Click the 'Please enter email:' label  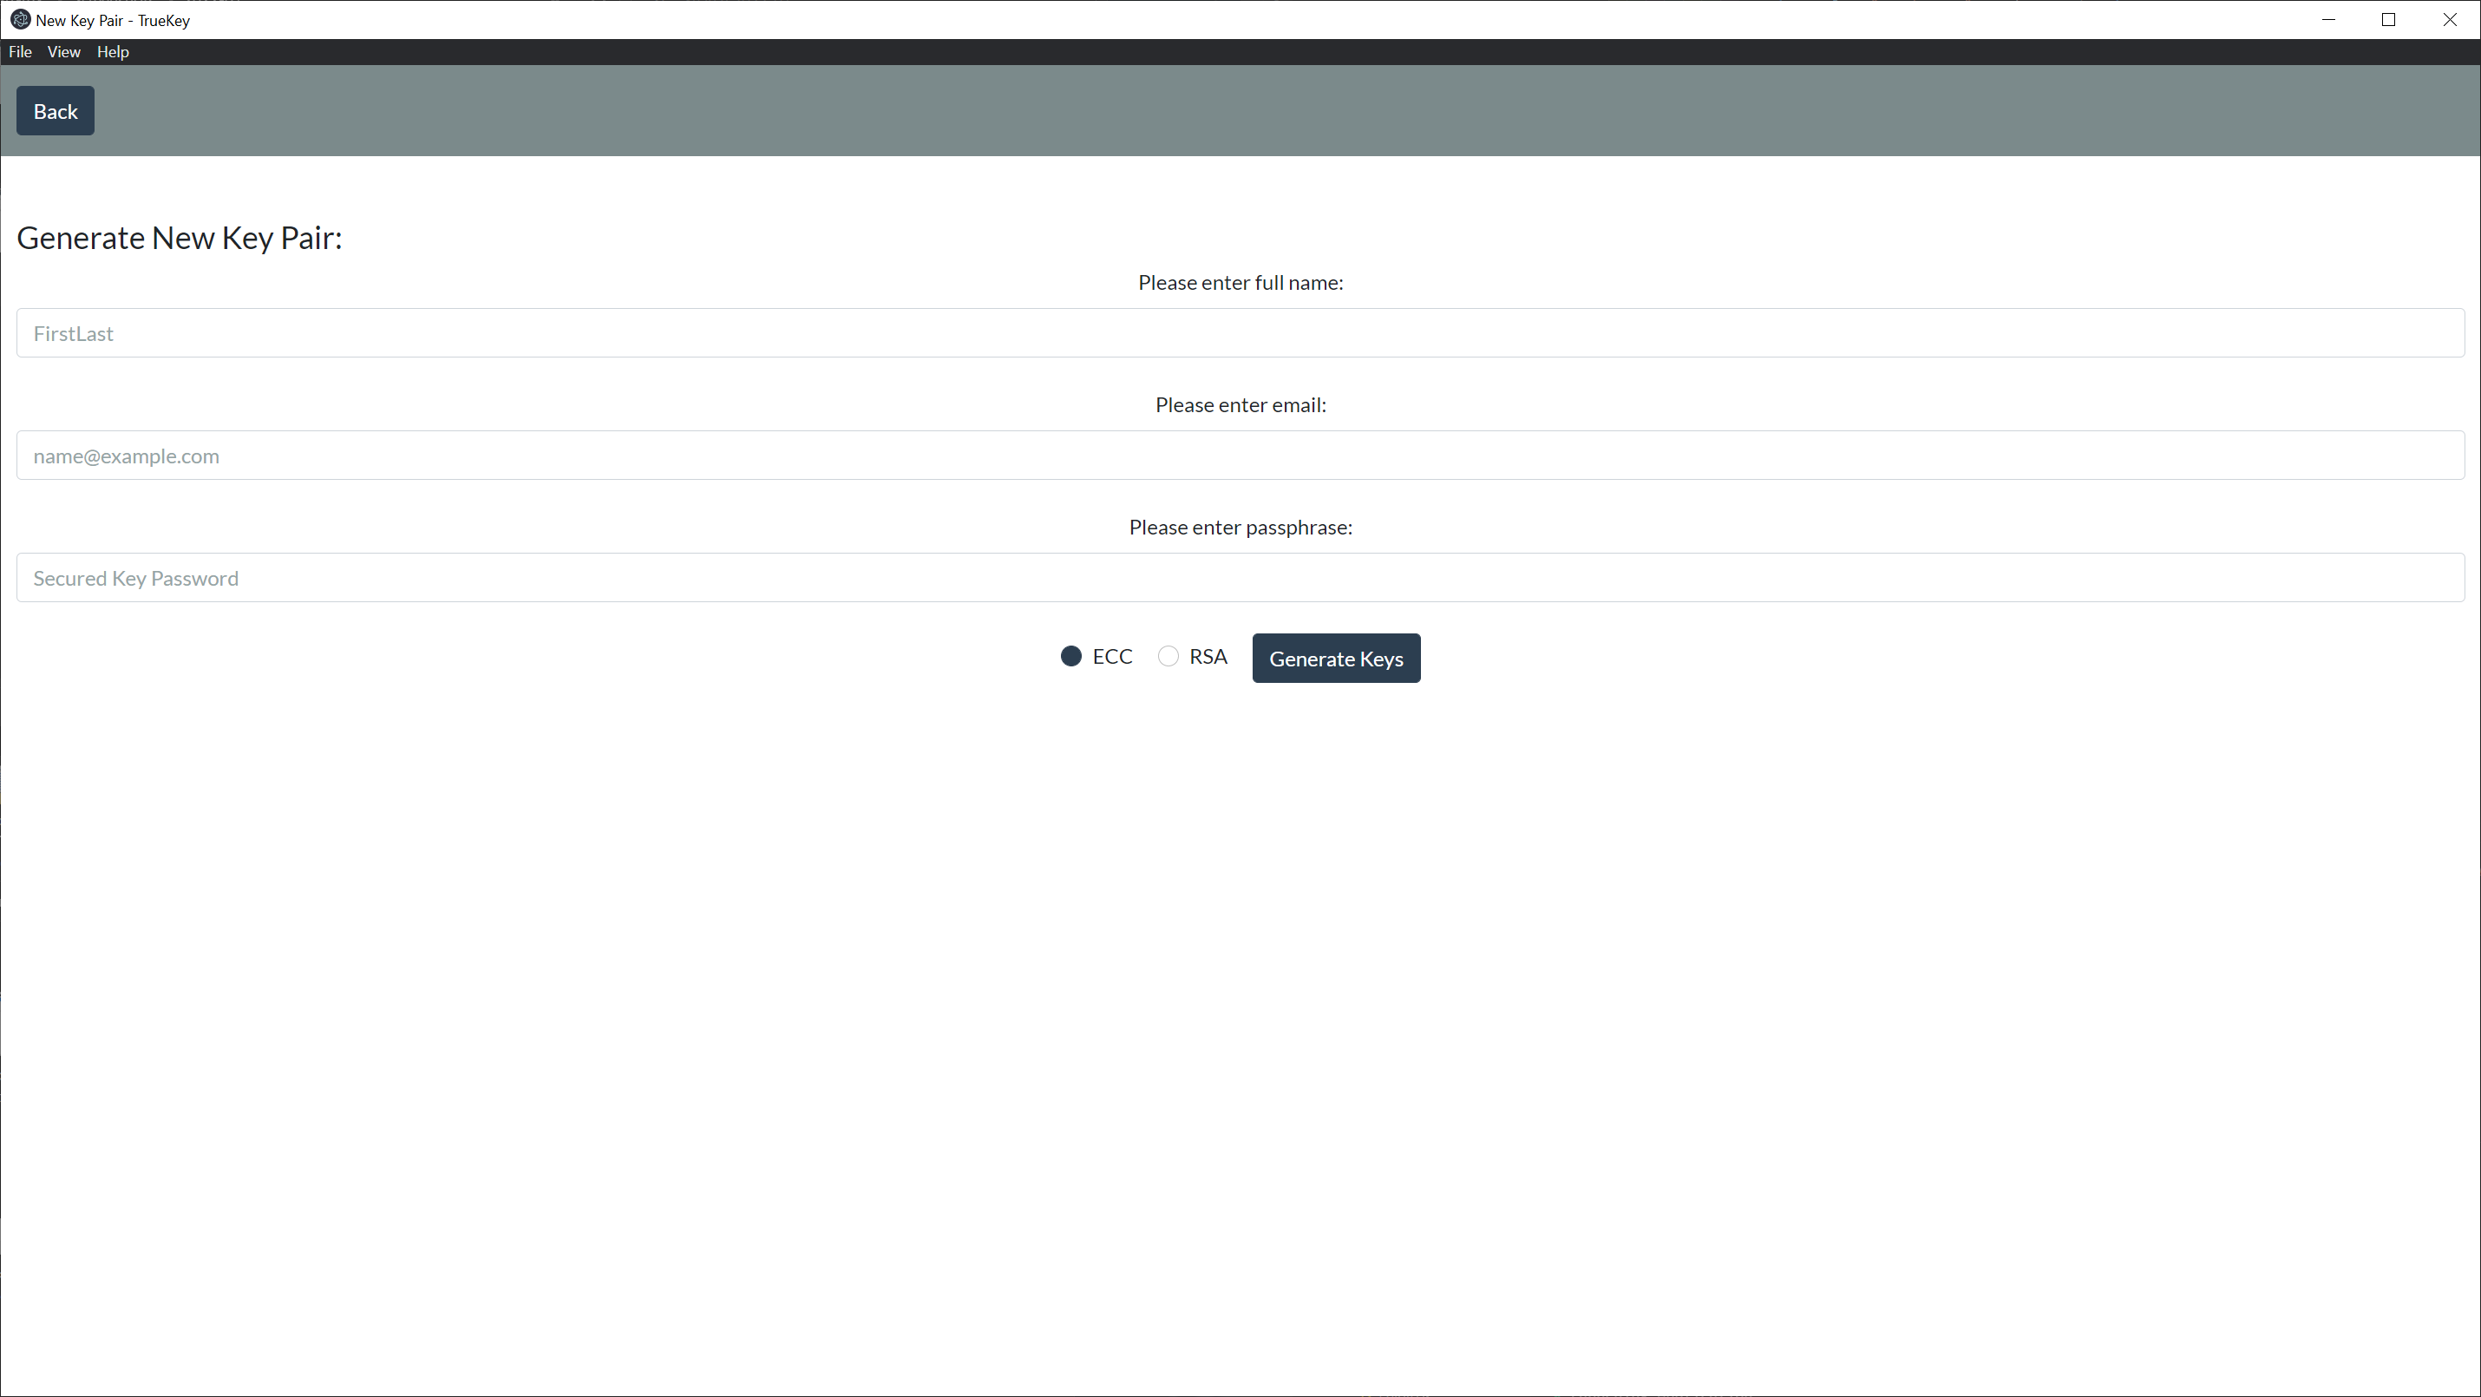pos(1240,404)
